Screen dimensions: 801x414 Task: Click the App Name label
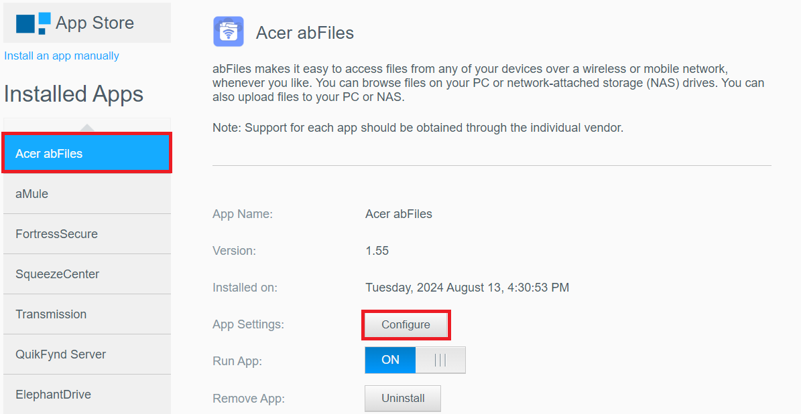242,213
